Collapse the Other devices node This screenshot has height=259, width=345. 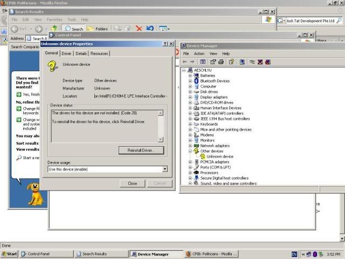click(x=190, y=151)
